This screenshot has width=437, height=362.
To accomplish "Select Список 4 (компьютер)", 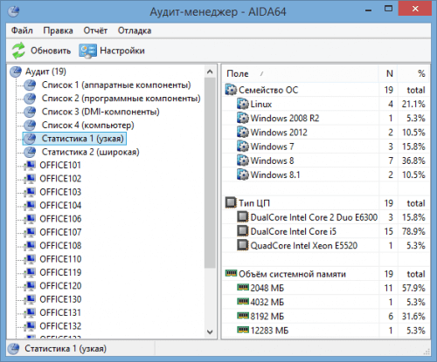I will tap(87, 125).
